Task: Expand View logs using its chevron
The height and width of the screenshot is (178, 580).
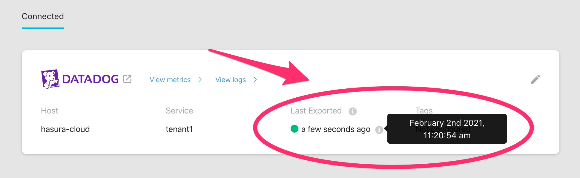Action: tap(255, 79)
